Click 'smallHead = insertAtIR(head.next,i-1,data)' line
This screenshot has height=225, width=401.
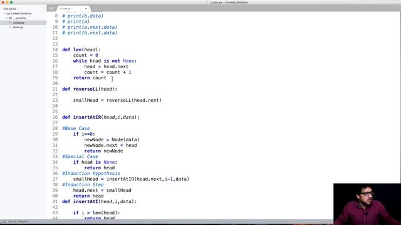[131, 179]
